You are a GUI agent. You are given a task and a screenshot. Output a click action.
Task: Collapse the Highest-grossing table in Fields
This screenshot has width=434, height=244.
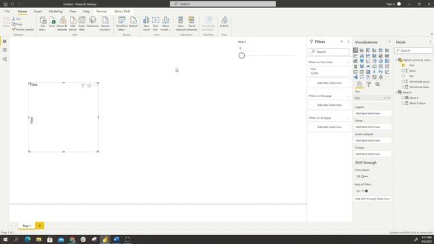click(x=396, y=60)
